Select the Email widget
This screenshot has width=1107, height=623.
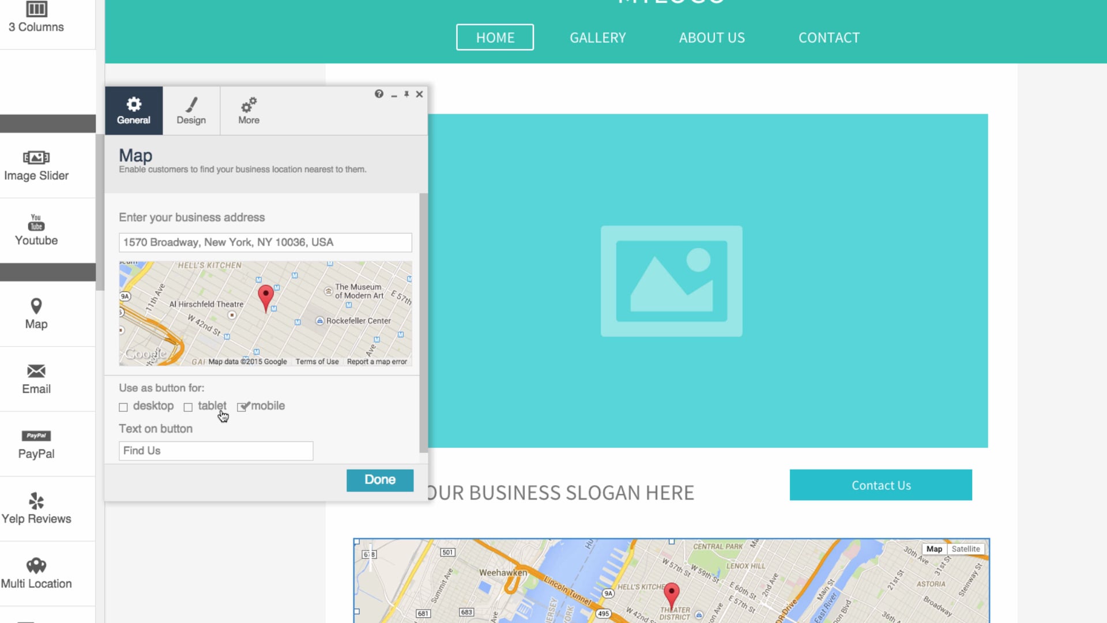tap(36, 379)
